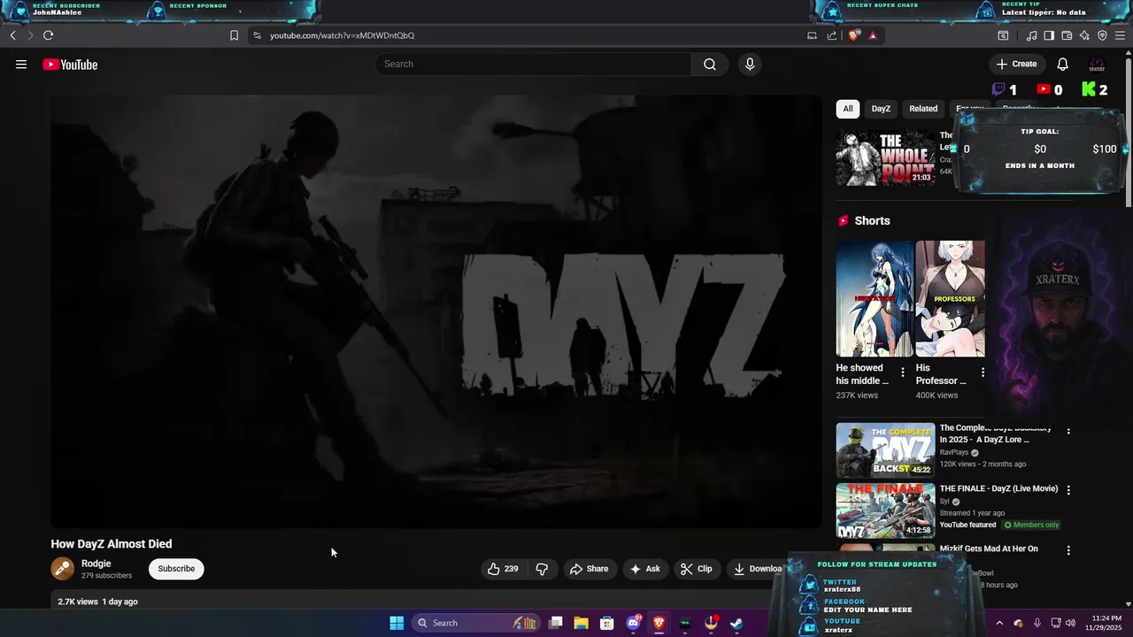The image size is (1133, 637).
Task: Open Complete DayZ Backstory thumbnail
Action: (x=885, y=450)
